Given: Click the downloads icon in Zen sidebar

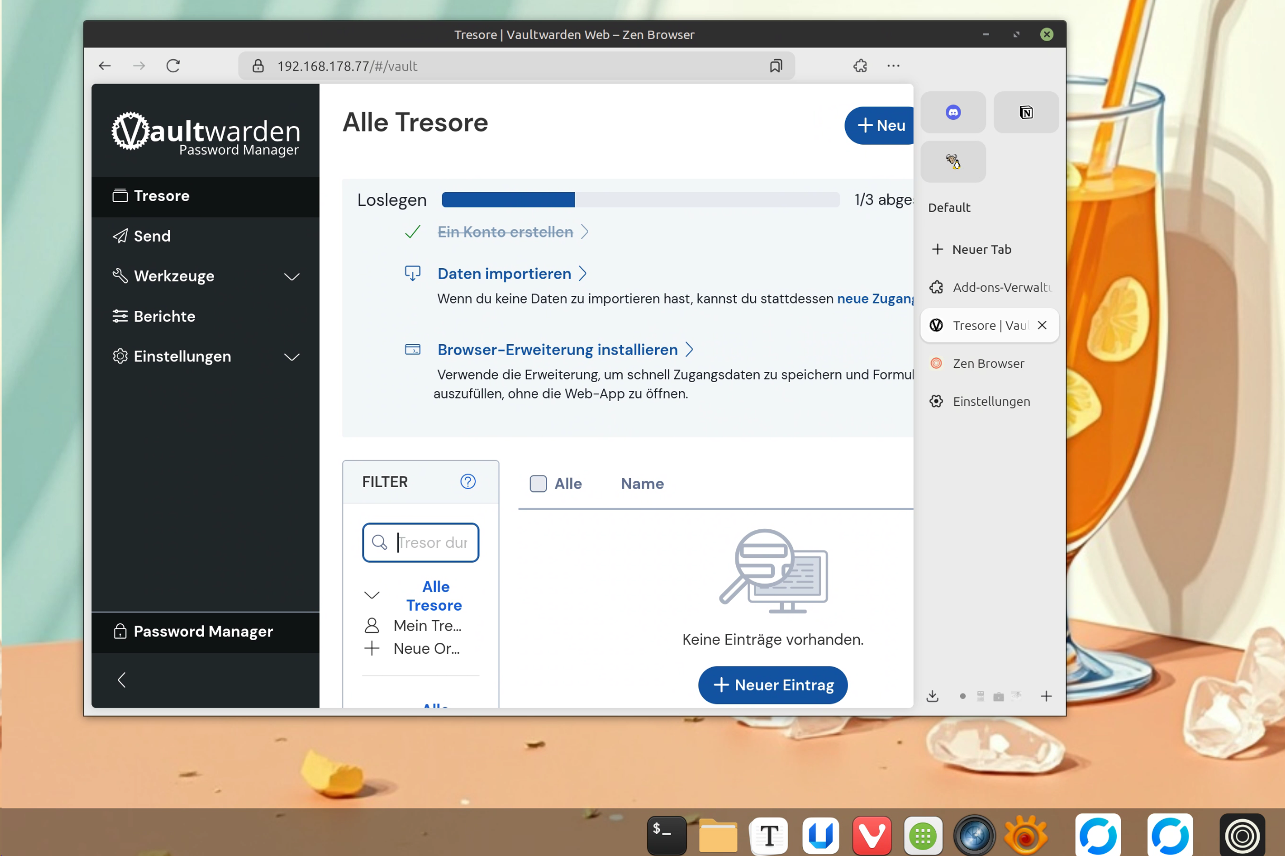Looking at the screenshot, I should click(x=933, y=696).
